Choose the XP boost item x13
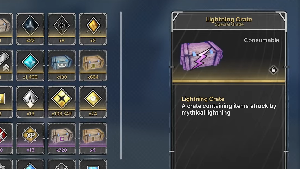Screen dimensions: 300x169 click(30, 138)
